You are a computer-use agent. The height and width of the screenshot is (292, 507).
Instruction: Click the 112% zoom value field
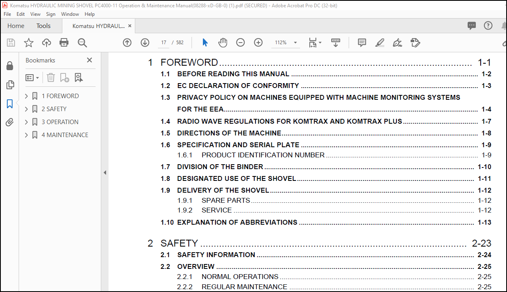(x=281, y=43)
